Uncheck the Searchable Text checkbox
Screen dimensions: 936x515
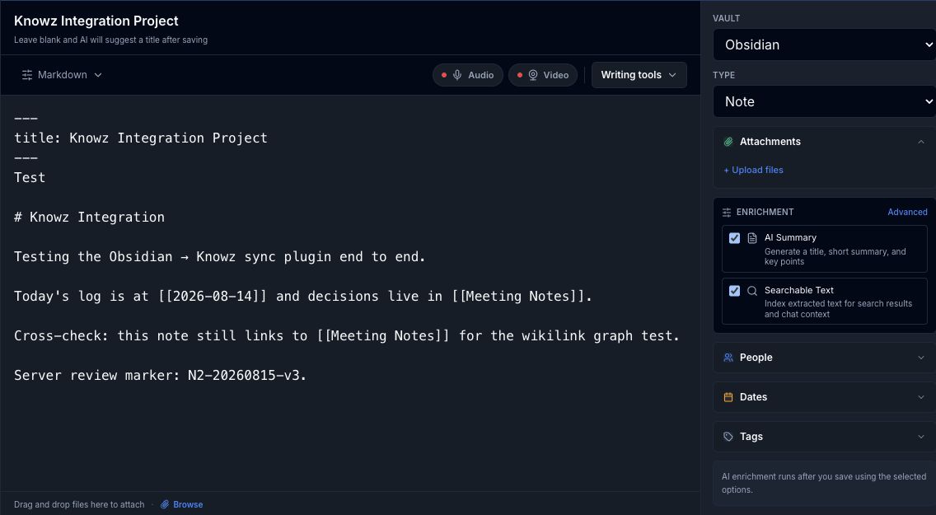point(734,291)
